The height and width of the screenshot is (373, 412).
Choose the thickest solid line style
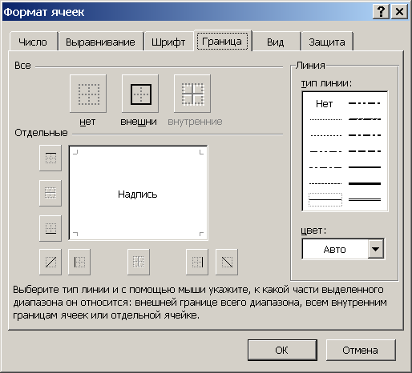tap(365, 183)
